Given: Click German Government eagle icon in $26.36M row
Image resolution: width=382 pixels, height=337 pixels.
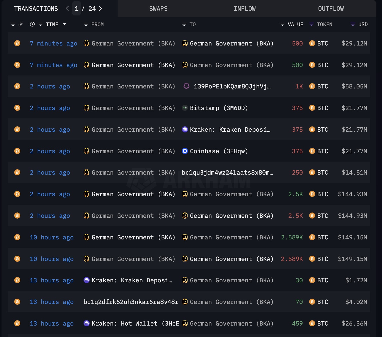Looking at the screenshot, I should (185, 323).
